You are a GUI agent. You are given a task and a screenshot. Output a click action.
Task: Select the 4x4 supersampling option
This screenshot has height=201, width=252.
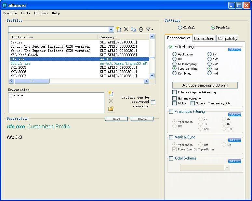click(209, 73)
